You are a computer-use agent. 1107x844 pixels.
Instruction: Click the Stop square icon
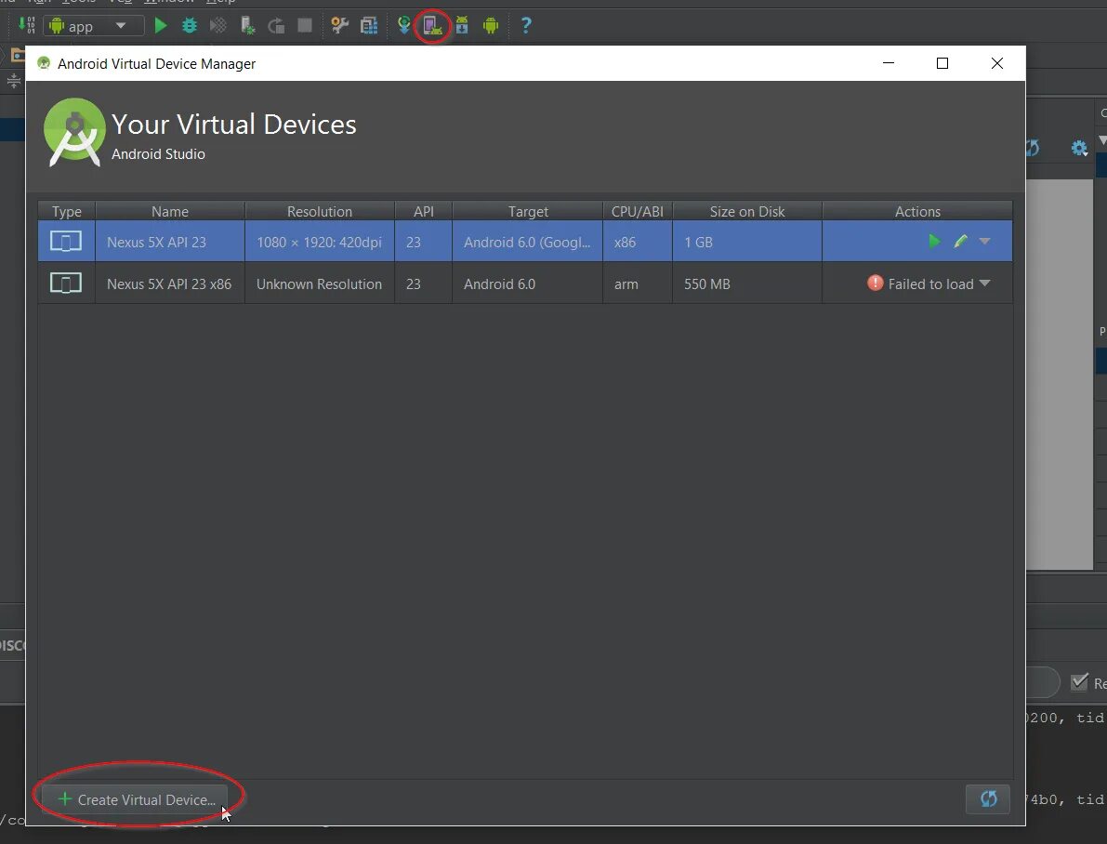click(x=305, y=25)
